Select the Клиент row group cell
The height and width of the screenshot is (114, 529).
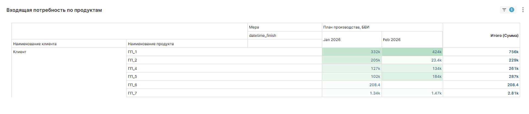(x=20, y=52)
